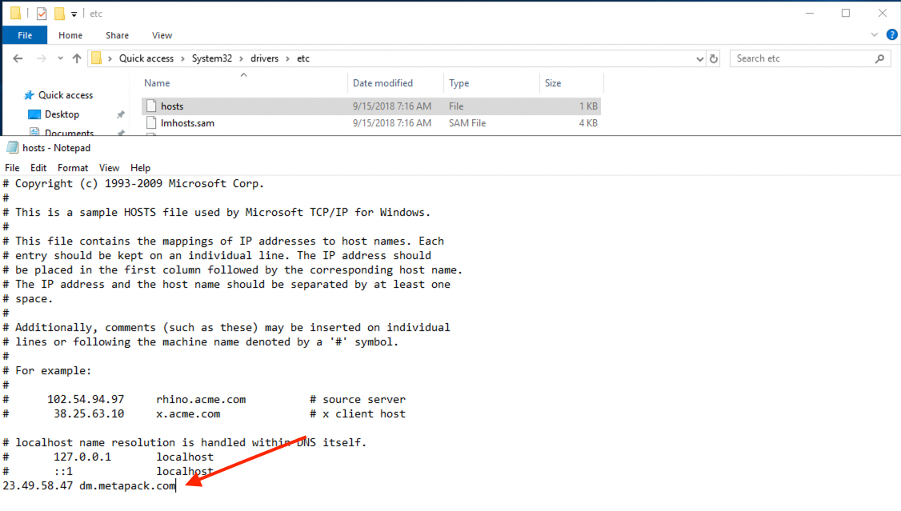
Task: Expand the address bar history dropdown
Action: [700, 58]
